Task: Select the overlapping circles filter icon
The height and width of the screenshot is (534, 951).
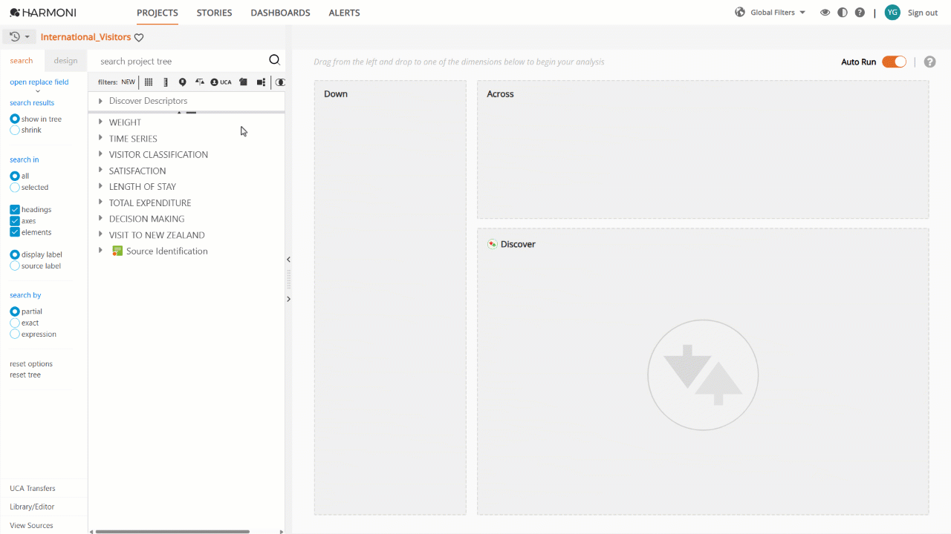Action: coord(280,82)
